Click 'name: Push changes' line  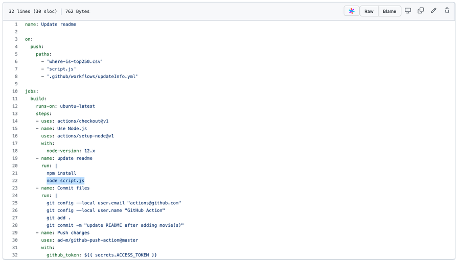point(65,233)
